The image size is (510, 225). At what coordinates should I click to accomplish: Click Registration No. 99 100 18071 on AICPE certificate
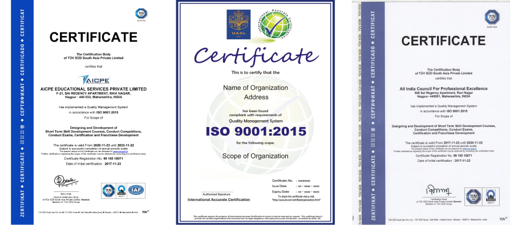[94, 158]
